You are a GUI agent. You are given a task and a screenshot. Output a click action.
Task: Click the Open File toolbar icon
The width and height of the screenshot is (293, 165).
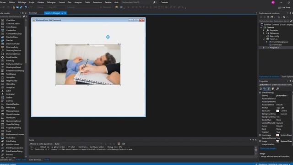(x=14, y=7)
